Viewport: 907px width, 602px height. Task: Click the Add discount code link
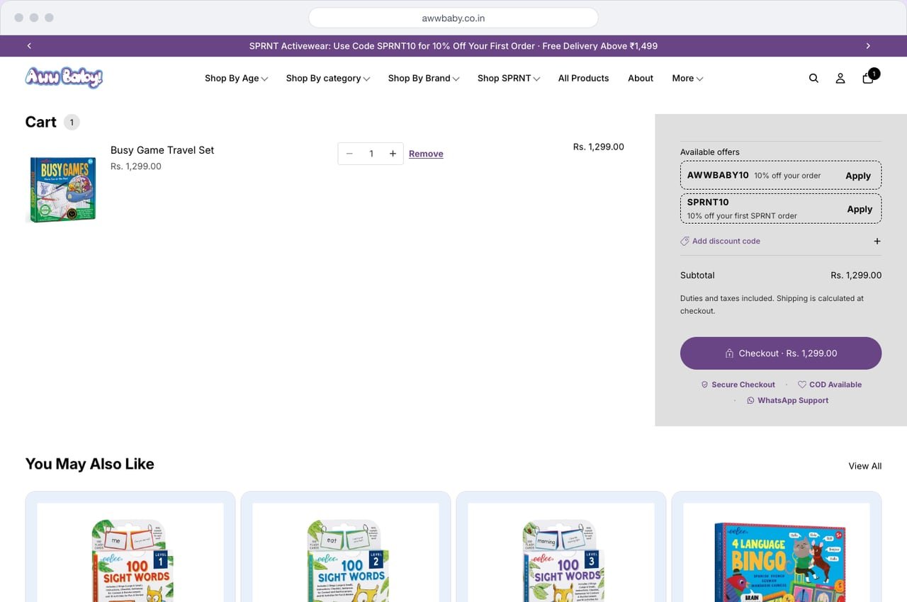[726, 241]
